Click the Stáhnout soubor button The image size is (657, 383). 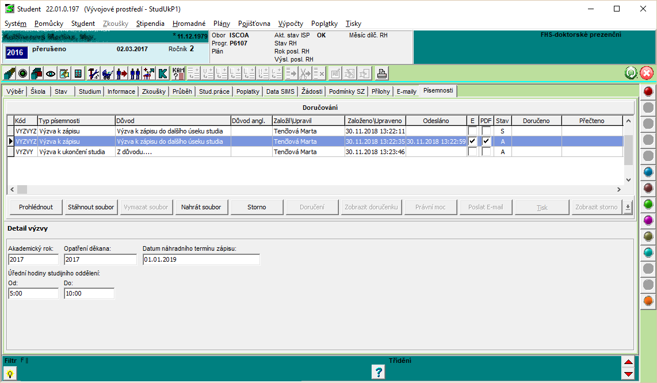(x=91, y=207)
